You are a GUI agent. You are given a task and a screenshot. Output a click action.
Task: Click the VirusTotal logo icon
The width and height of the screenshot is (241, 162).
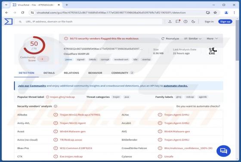tap(8, 22)
